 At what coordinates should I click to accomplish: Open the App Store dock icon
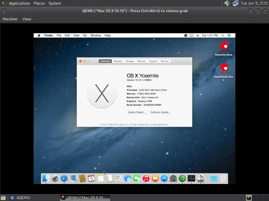coord(164,178)
